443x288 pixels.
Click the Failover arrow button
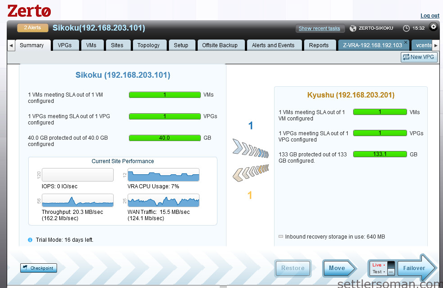pyautogui.click(x=416, y=268)
